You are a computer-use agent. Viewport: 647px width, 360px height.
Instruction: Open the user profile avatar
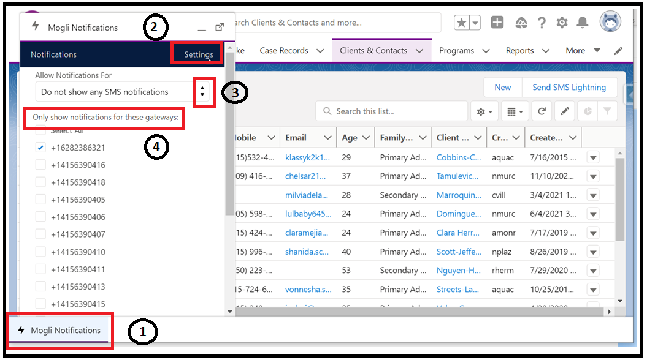610,21
